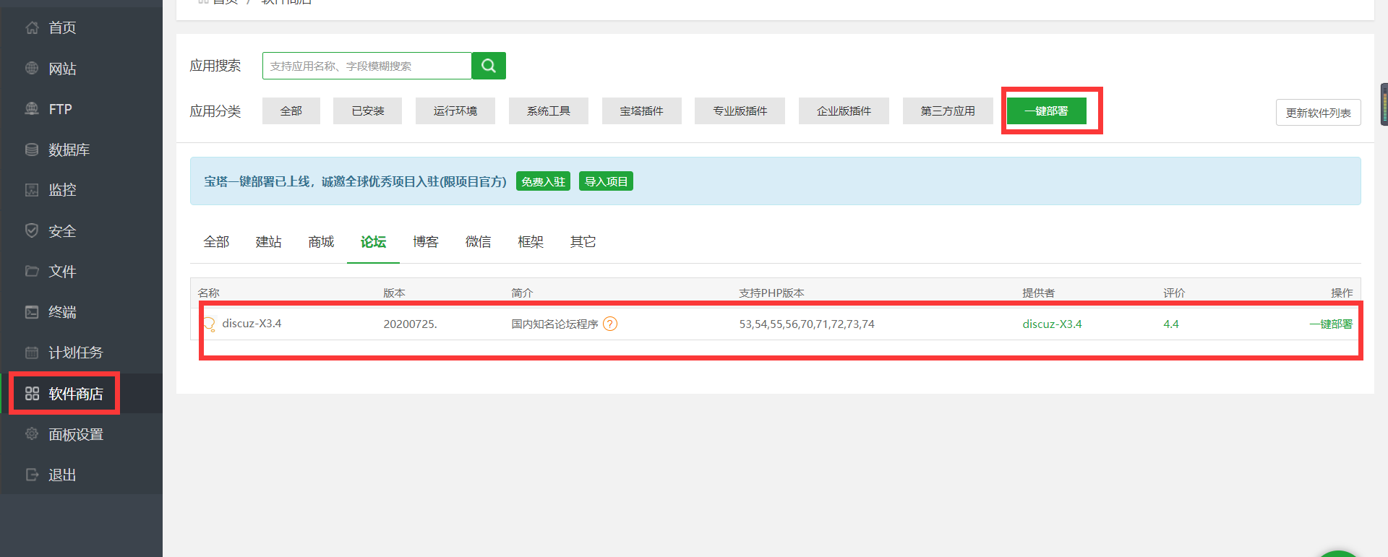Click the 导入项目 button

606,181
